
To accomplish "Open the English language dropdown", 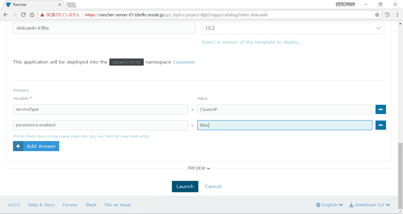I will click(x=329, y=205).
